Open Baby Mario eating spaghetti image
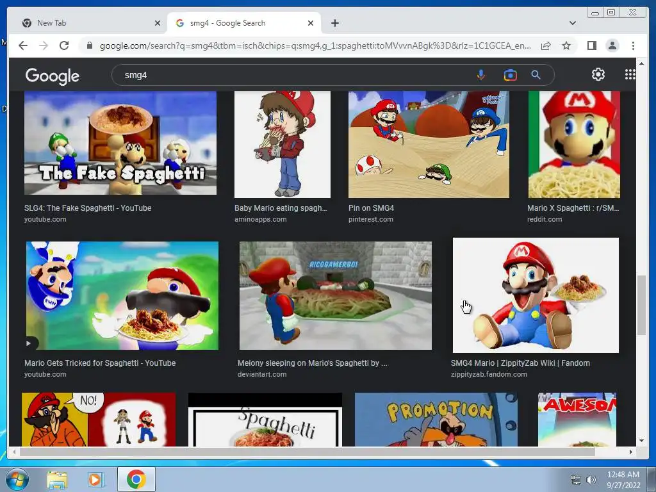The image size is (656, 492). 283,144
